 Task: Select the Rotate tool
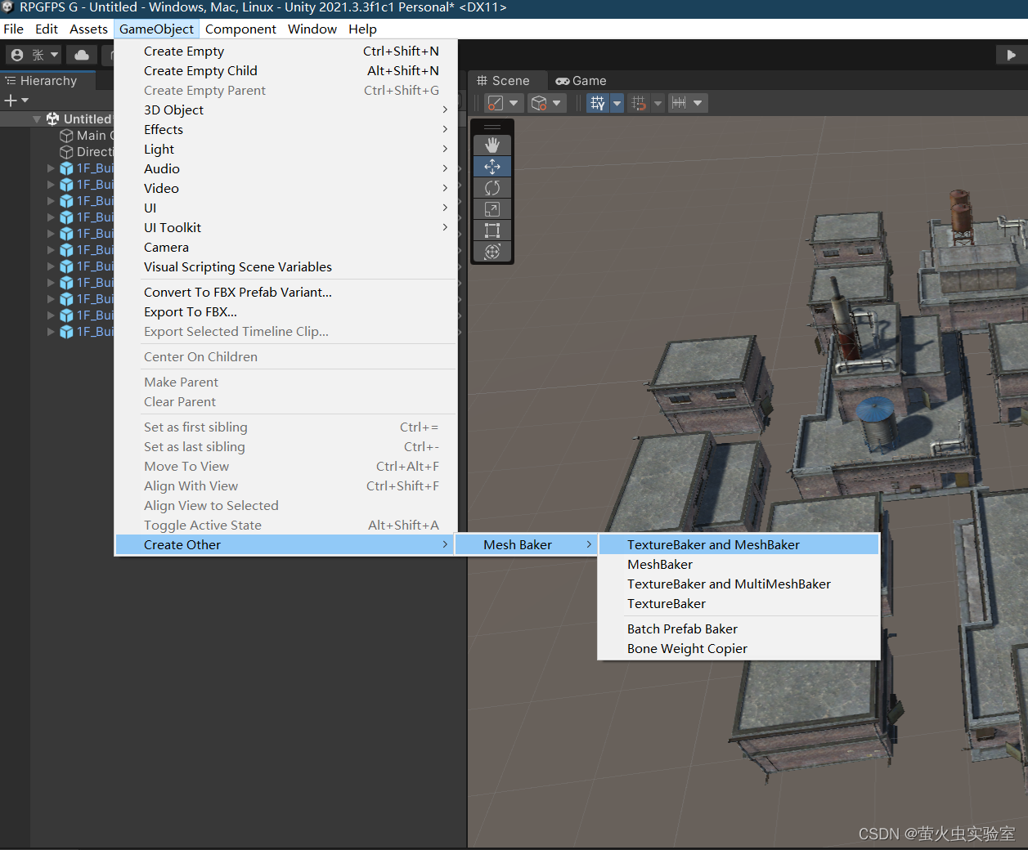tap(492, 188)
